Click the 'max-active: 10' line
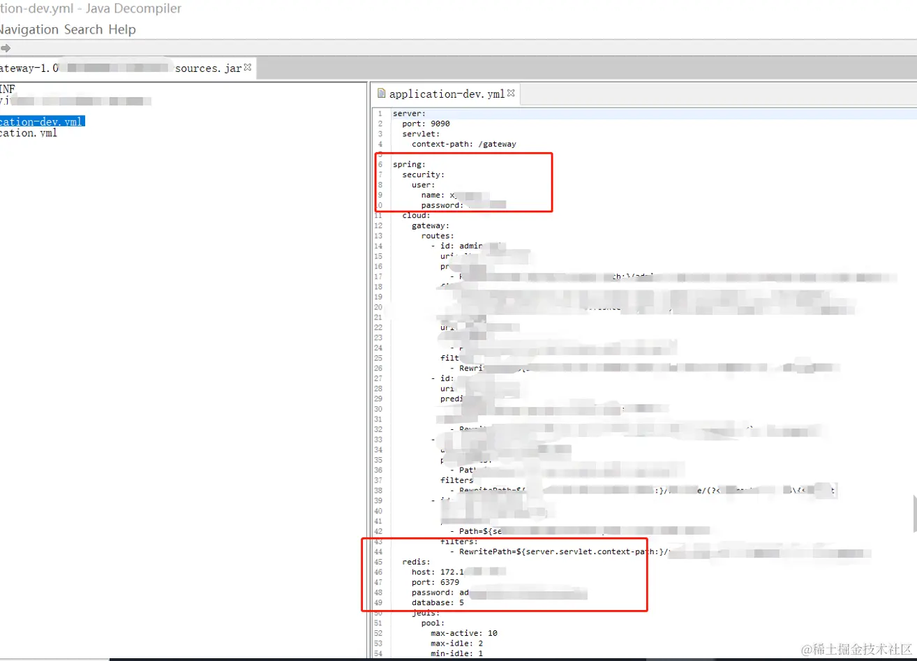The image size is (917, 661). coord(464,633)
